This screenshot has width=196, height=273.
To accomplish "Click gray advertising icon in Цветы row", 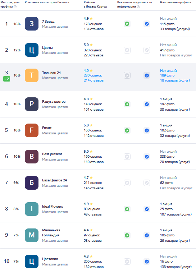I will [127, 50].
